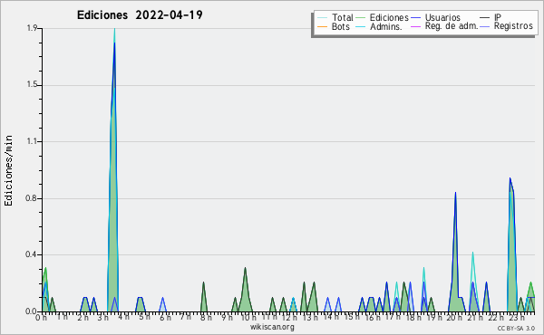Click the 'Ediciones/min' y-axis title
Viewport: 544px width, 335px height.
8,170
